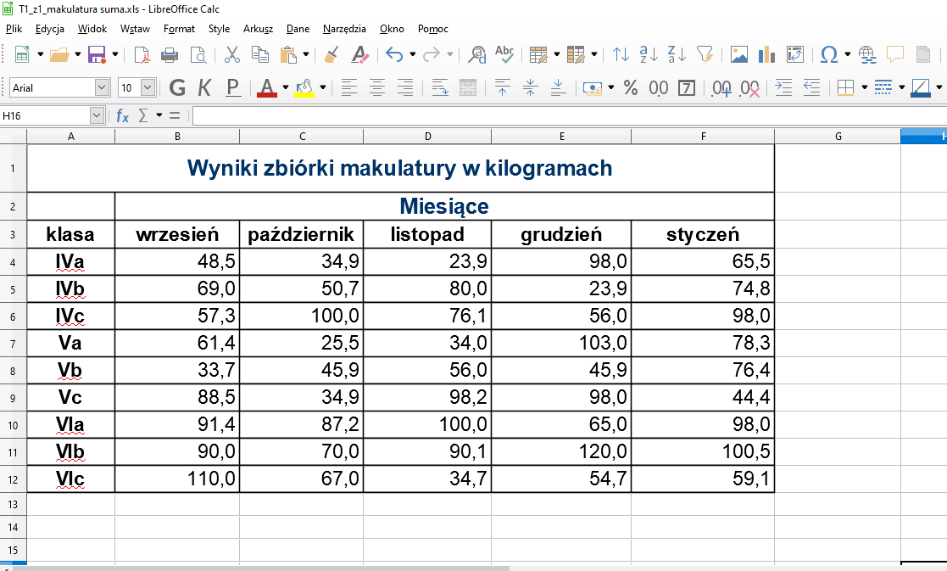The width and height of the screenshot is (947, 571).
Task: Expand the Name Box H16 dropdown
Action: coord(97,115)
